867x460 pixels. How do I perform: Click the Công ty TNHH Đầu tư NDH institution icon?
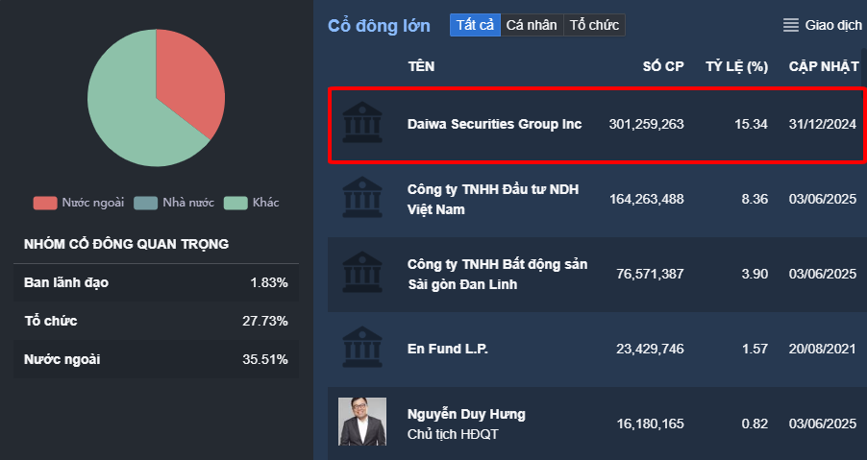(x=360, y=198)
